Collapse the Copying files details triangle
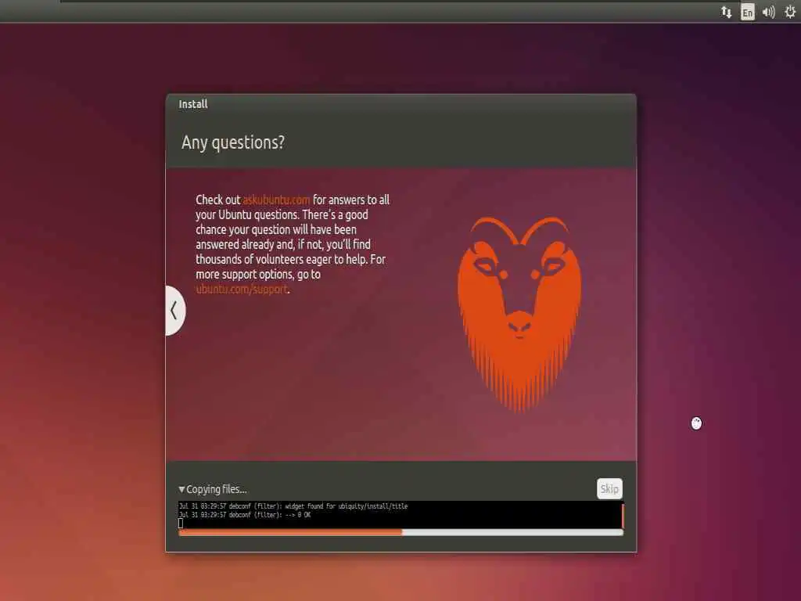Viewport: 801px width, 601px height. click(x=181, y=490)
